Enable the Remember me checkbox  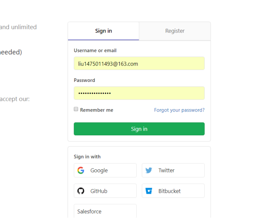point(76,109)
